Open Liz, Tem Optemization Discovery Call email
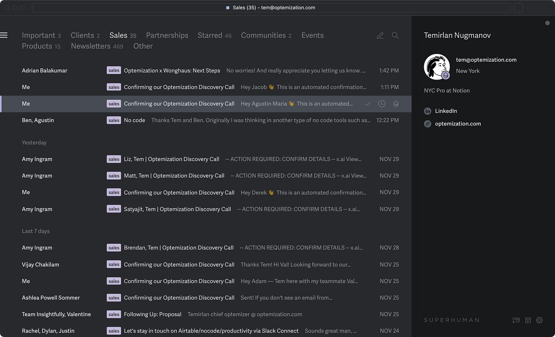555x337 pixels. tap(206, 159)
